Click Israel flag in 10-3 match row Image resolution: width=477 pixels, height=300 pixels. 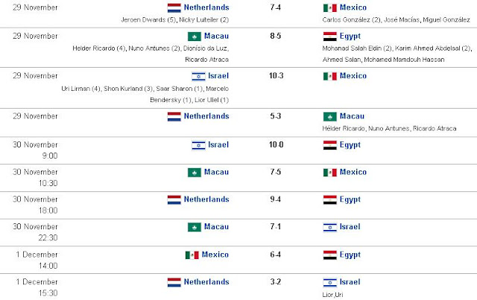pos(198,76)
